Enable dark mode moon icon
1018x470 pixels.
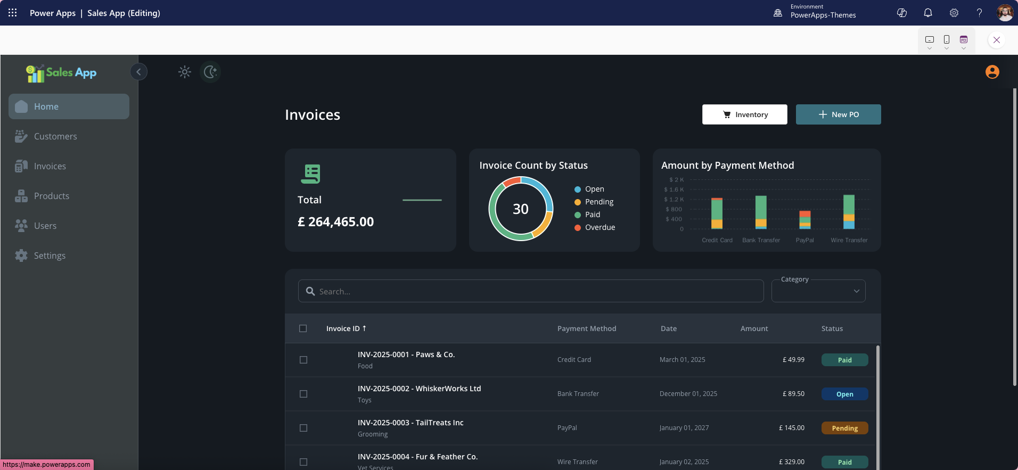pyautogui.click(x=210, y=72)
